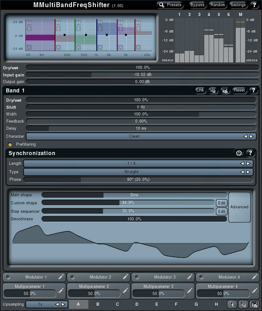Switch to preset slot D
The width and height of the screenshot is (262, 311).
click(137, 304)
